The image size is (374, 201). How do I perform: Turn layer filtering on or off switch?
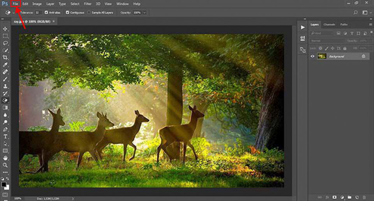tap(372, 32)
